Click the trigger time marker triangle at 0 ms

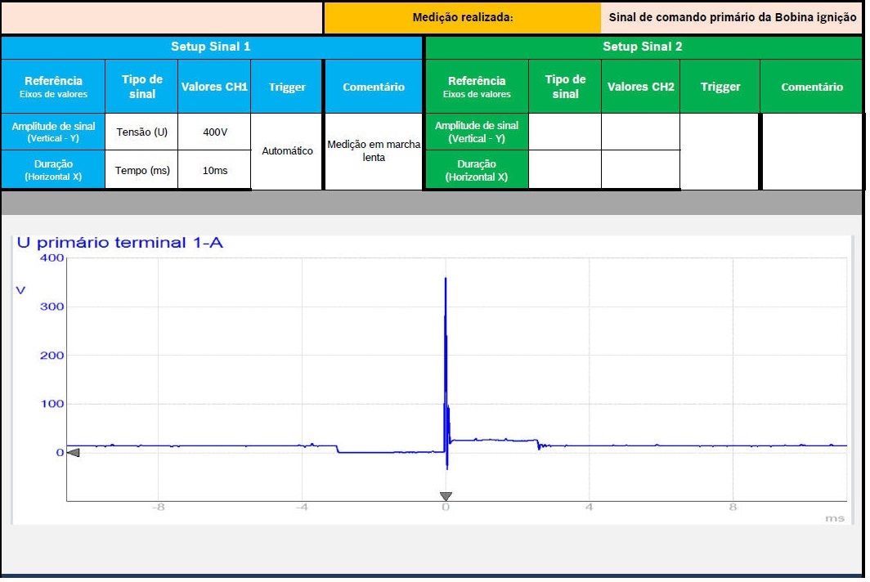(446, 496)
